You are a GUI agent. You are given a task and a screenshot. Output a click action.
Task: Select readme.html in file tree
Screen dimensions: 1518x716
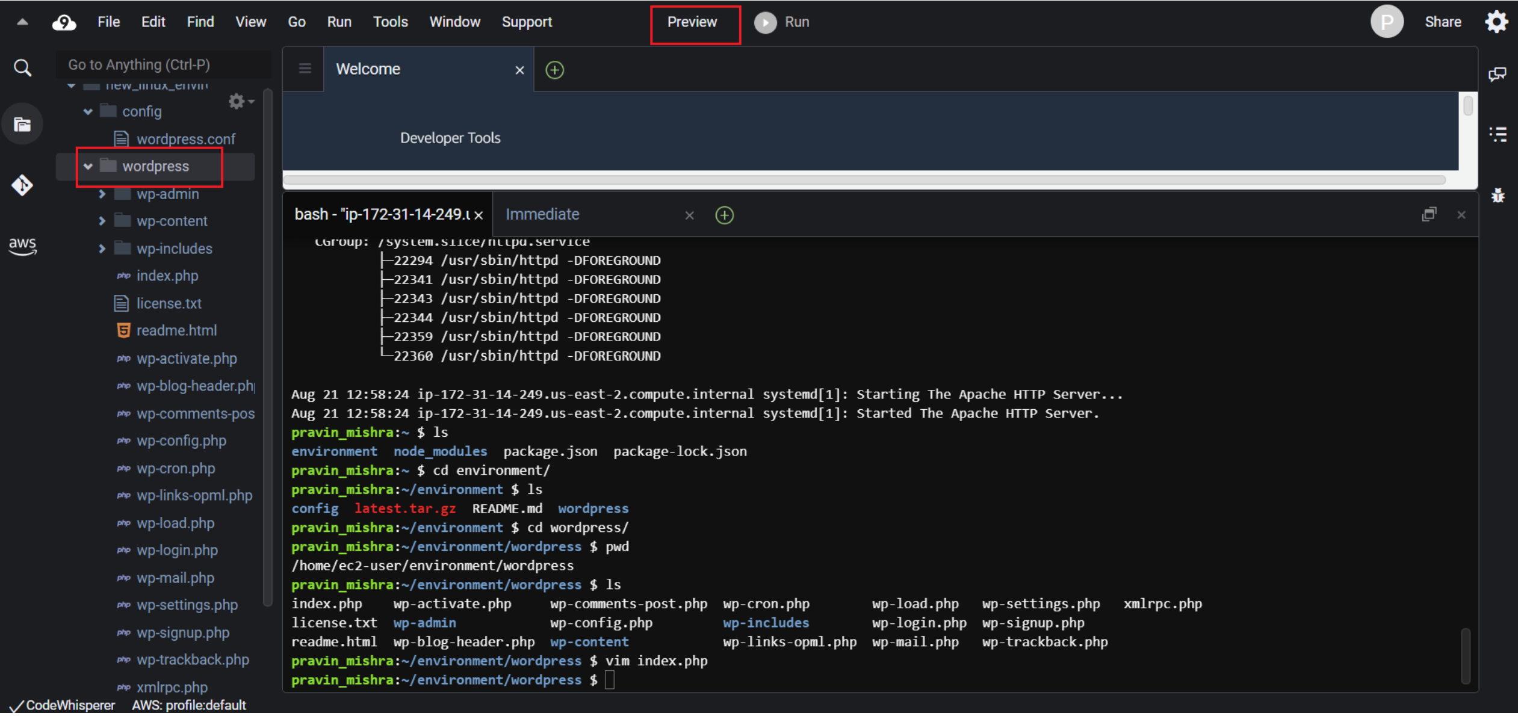tap(176, 330)
